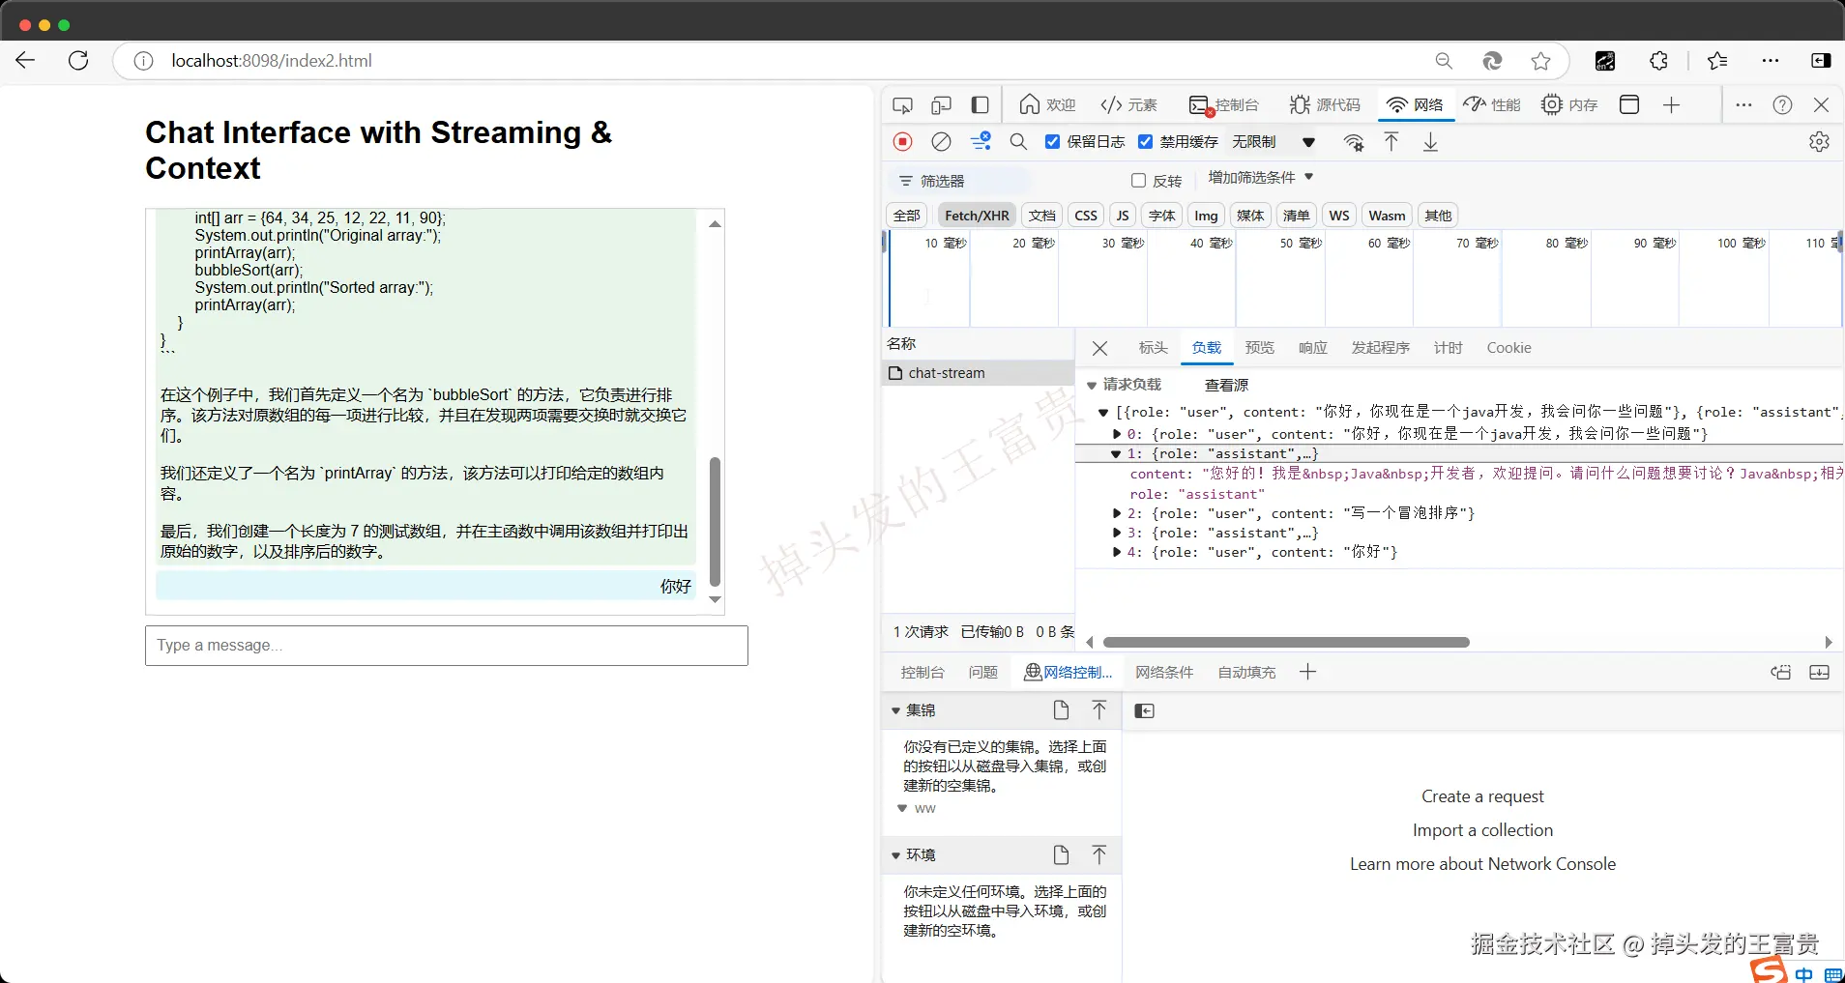Viewport: 1845px width, 983px height.
Task: Export the HAR file
Action: [x=1430, y=142]
